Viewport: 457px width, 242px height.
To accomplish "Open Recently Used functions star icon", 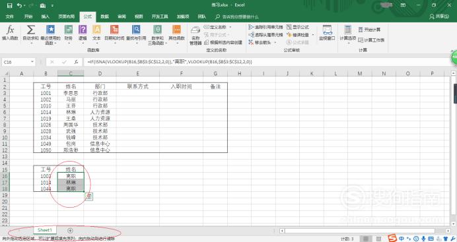I will coord(50,30).
